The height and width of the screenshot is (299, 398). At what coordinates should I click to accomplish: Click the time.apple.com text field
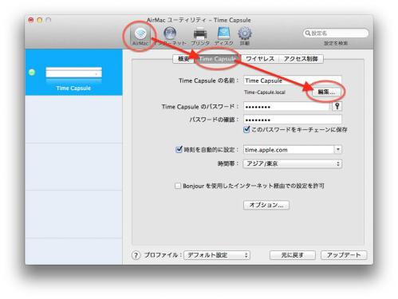click(x=289, y=149)
